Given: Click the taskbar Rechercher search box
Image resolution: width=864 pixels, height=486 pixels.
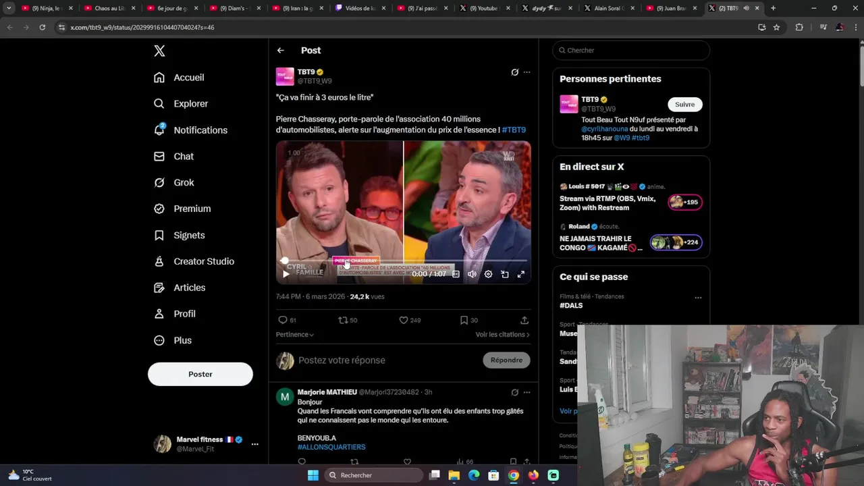Looking at the screenshot, I should click(373, 475).
